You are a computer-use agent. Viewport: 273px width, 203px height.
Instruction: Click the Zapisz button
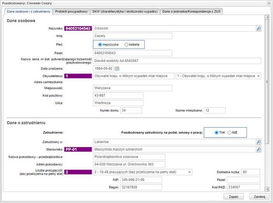click(x=234, y=197)
